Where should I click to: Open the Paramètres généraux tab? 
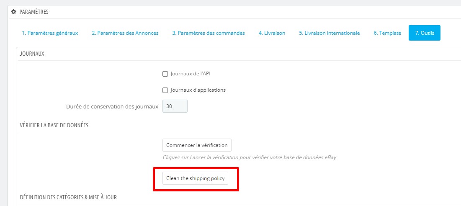[x=50, y=33]
